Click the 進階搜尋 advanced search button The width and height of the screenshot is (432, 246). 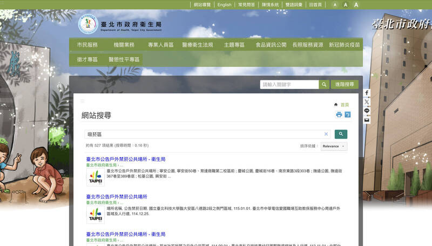tap(344, 85)
